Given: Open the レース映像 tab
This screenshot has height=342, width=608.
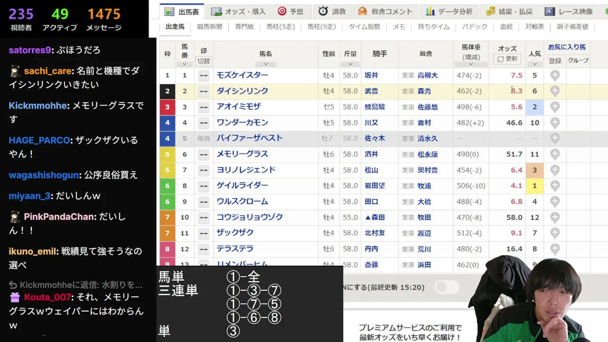Looking at the screenshot, I should click(569, 12).
